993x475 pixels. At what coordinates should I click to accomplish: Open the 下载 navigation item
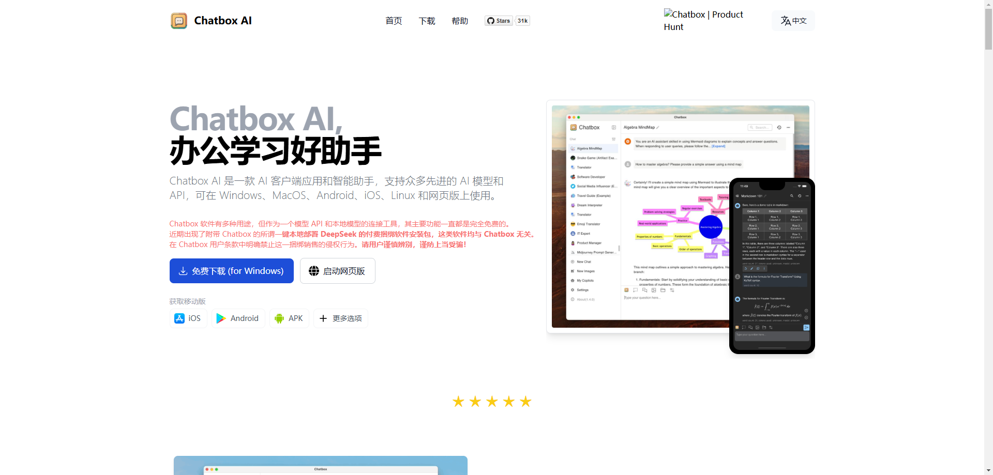tap(427, 21)
